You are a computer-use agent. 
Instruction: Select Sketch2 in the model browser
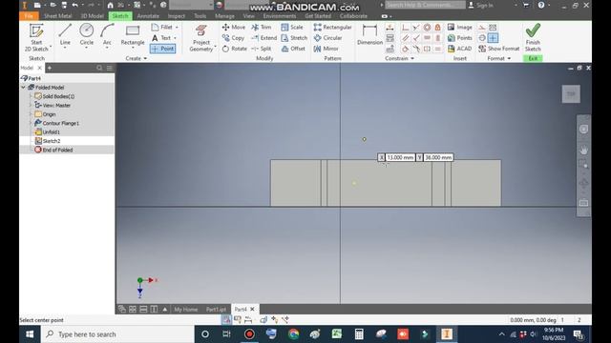coord(52,141)
